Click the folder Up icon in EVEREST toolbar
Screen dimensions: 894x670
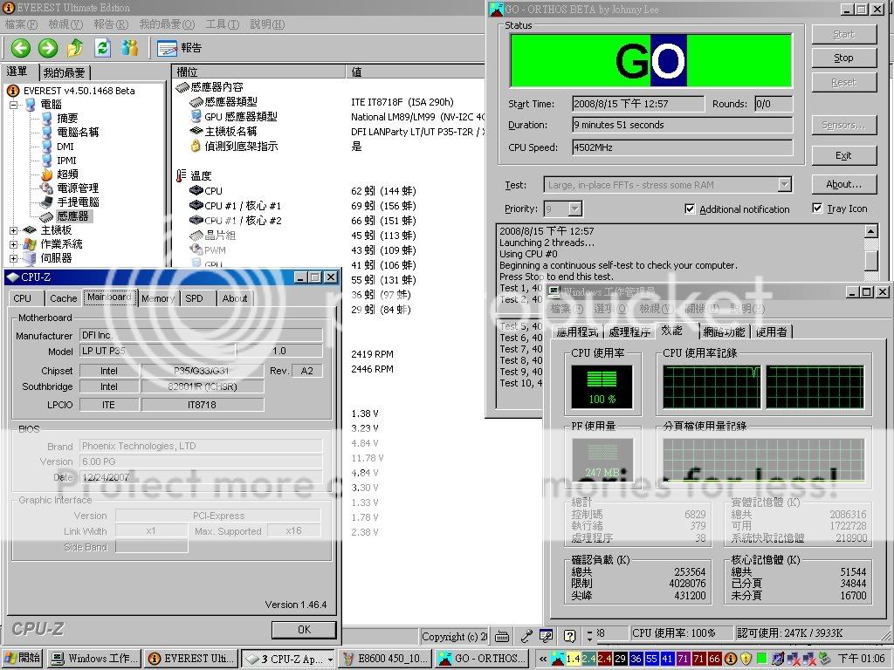[76, 48]
